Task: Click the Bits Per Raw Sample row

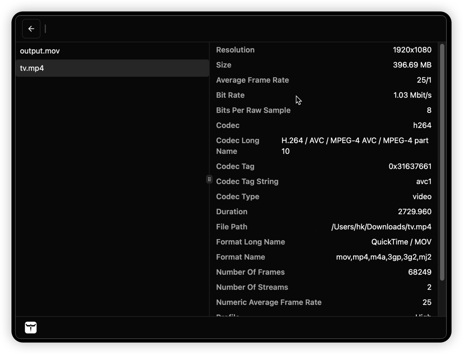Action: click(x=324, y=110)
